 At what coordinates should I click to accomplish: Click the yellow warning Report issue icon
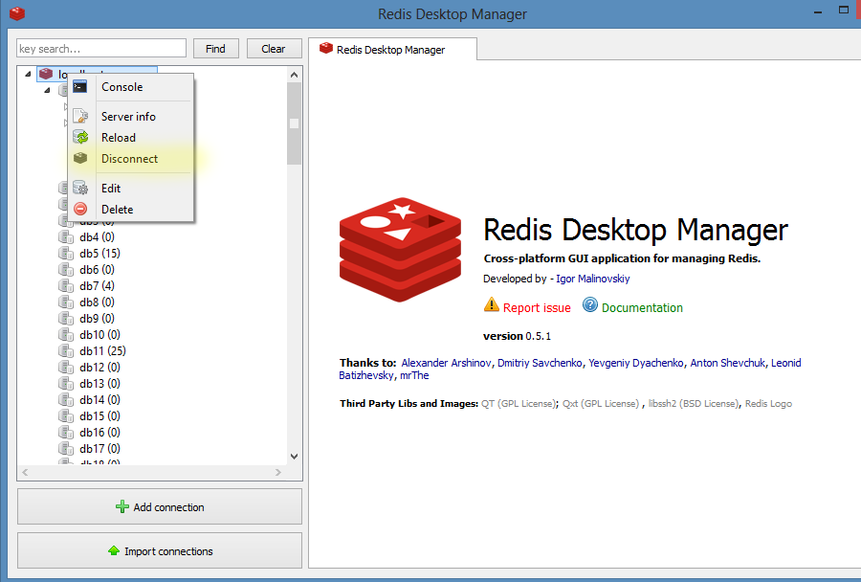[x=492, y=305]
